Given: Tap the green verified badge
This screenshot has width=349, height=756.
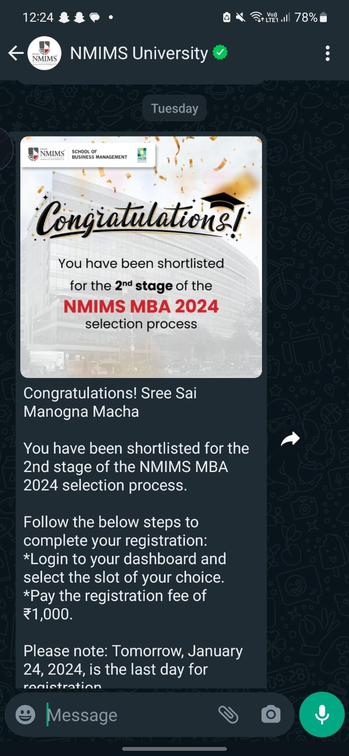Looking at the screenshot, I should coord(220,52).
